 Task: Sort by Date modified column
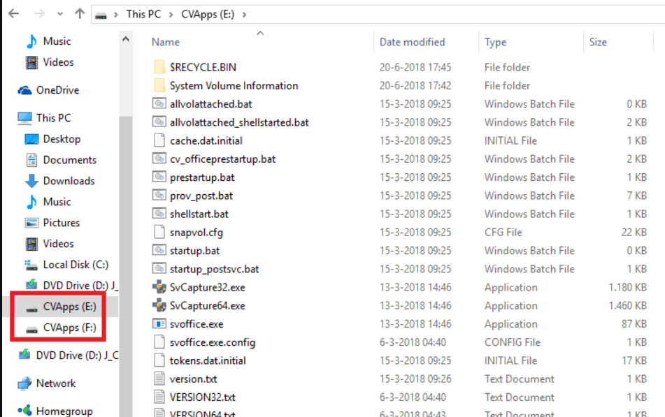point(412,42)
